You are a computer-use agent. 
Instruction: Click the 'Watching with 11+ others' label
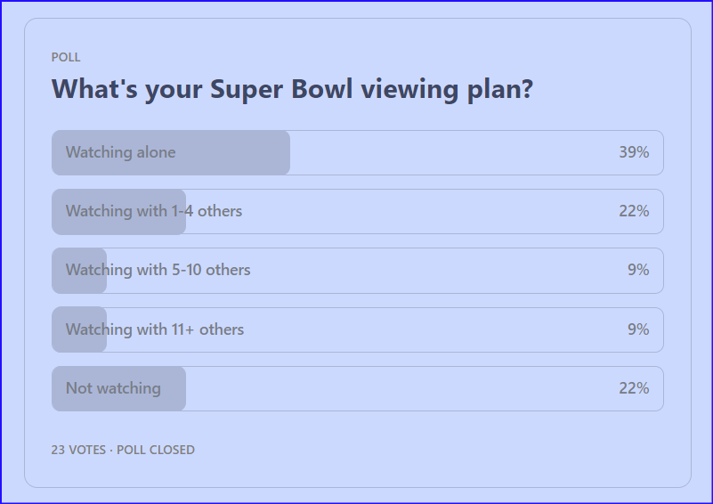[155, 329]
